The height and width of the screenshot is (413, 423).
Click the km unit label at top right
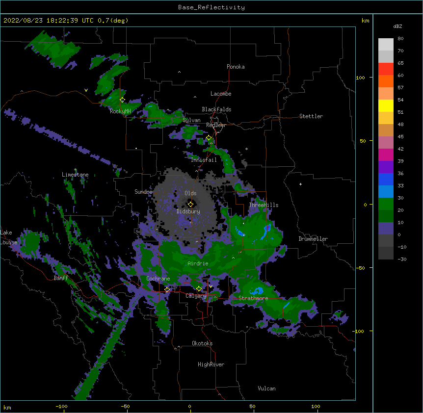[x=365, y=21]
